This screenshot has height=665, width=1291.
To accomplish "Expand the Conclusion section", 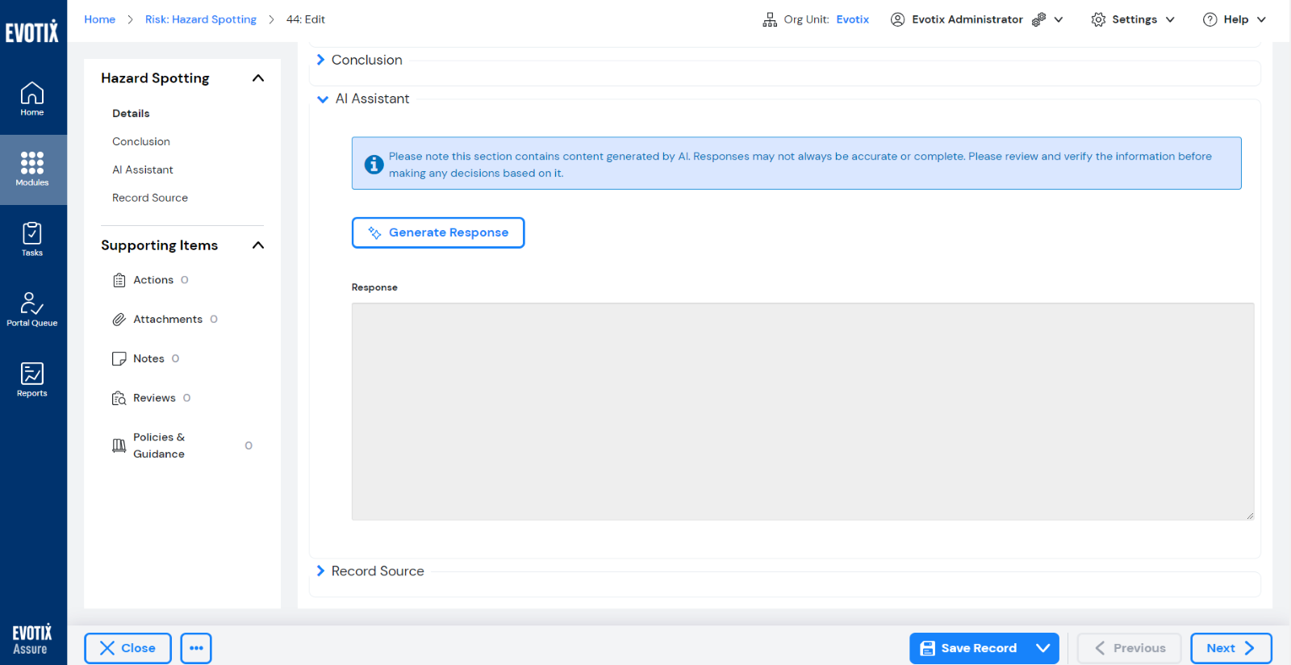I will (x=320, y=60).
